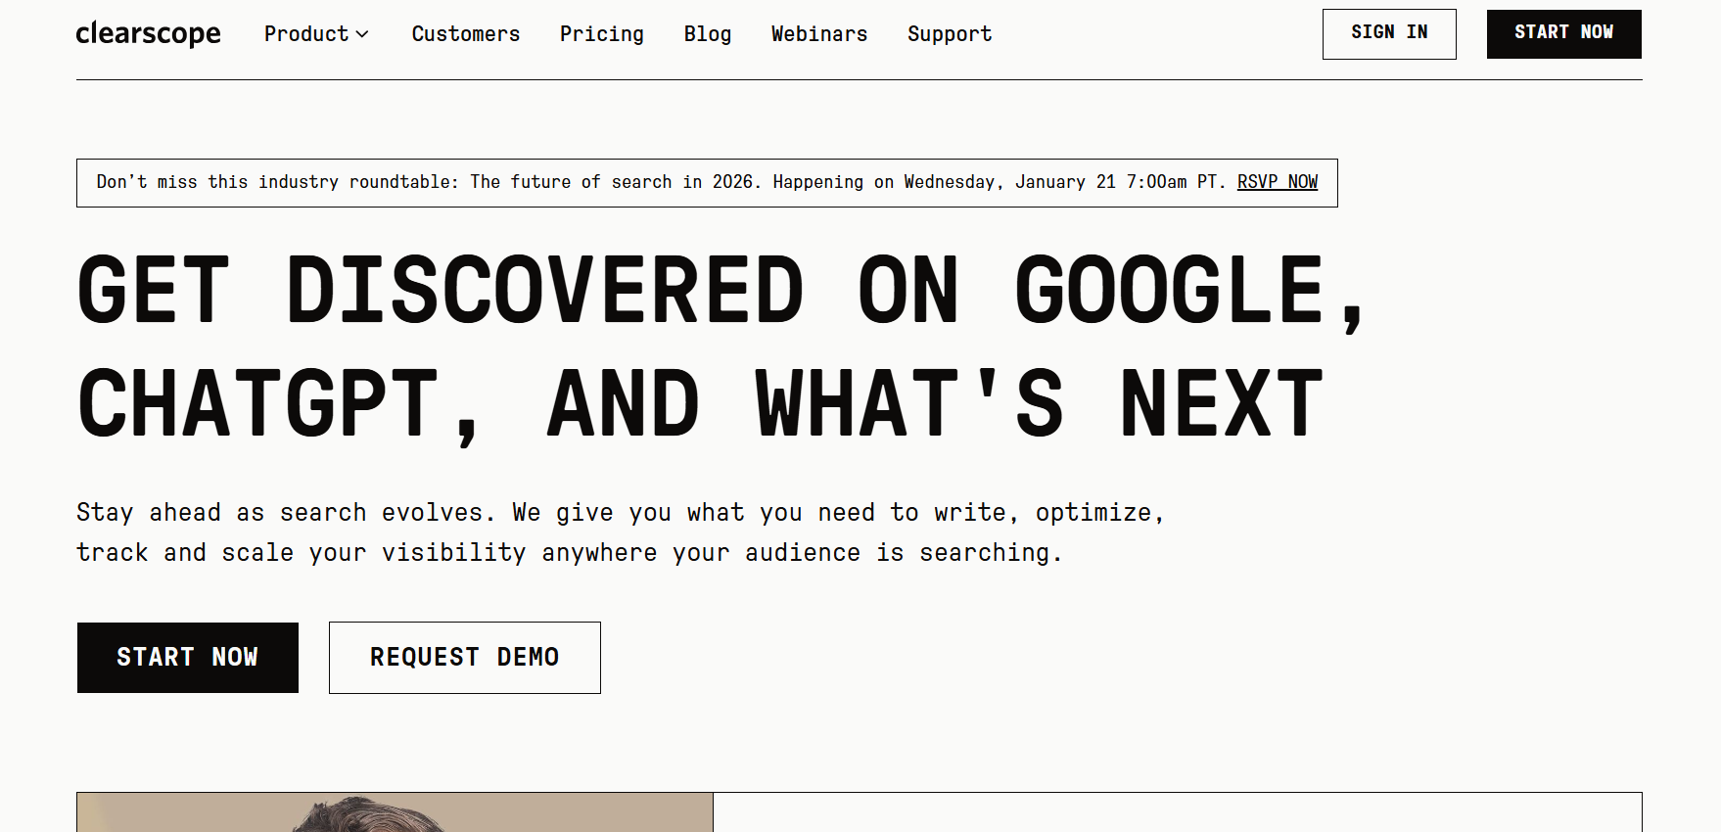
Task: Open the Blog link in navigation
Action: (707, 34)
